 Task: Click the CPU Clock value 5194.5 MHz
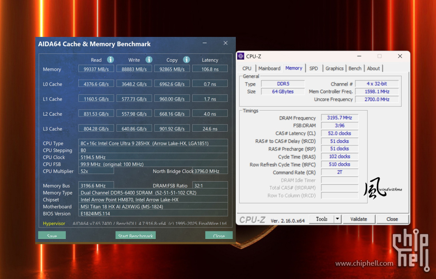(x=153, y=157)
